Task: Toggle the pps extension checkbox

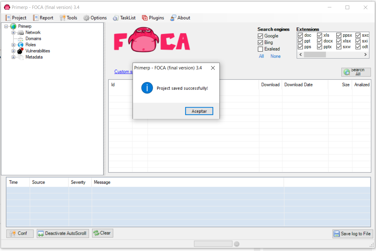Action: pyautogui.click(x=300, y=47)
